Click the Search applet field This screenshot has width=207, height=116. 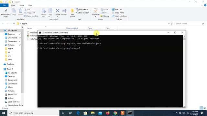190,24
